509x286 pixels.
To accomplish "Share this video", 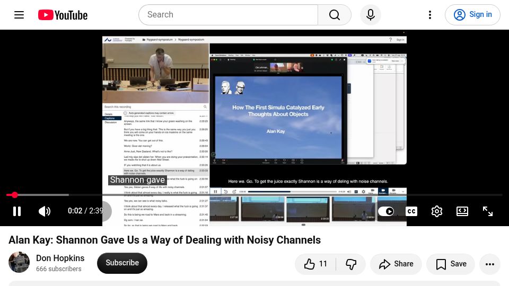I will pyautogui.click(x=396, y=264).
